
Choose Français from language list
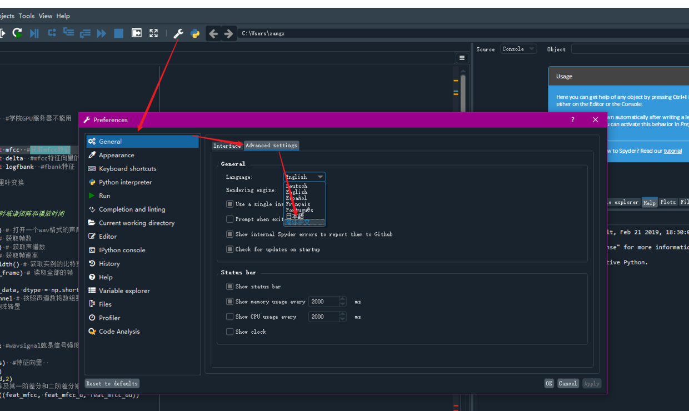click(304, 204)
